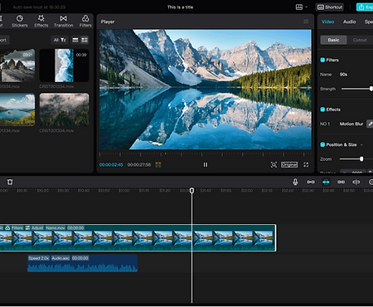Open the Filters library tab
Viewport: 373px width, 307px height.
pos(85,22)
